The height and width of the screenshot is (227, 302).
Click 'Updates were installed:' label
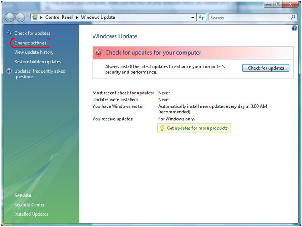(115, 99)
